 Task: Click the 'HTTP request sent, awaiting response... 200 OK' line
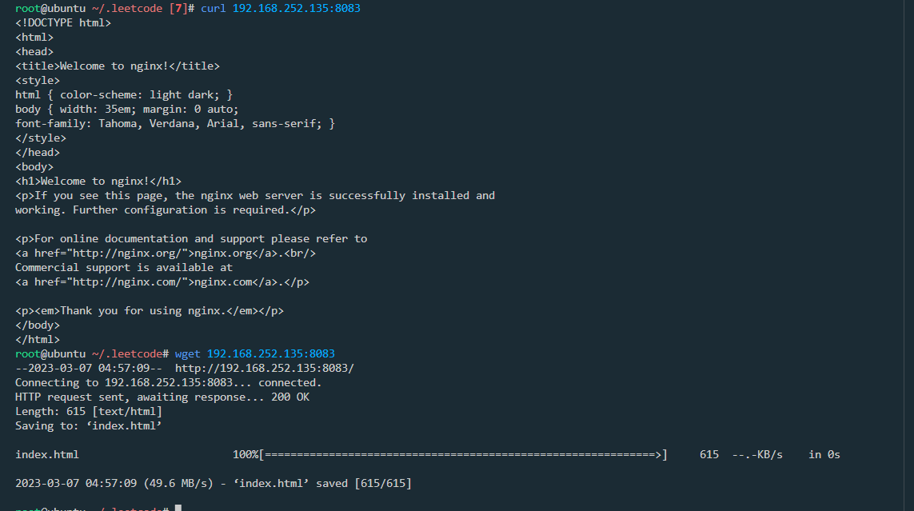[x=162, y=397]
